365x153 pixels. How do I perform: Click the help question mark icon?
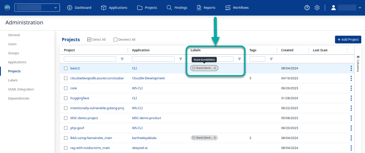[307, 8]
